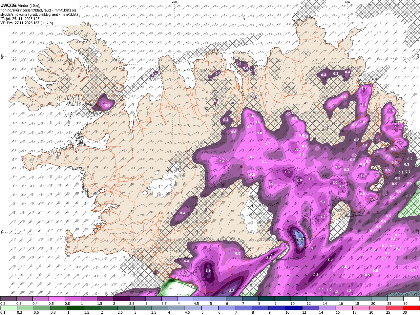Viewport: 420px width, 315px height.
Task: Click the 20W longitude label
Action: point(175,2)
